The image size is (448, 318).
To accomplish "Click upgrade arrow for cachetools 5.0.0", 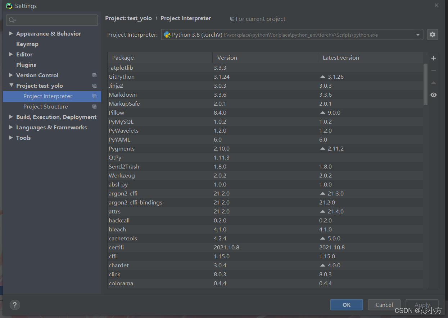I will click(322, 239).
